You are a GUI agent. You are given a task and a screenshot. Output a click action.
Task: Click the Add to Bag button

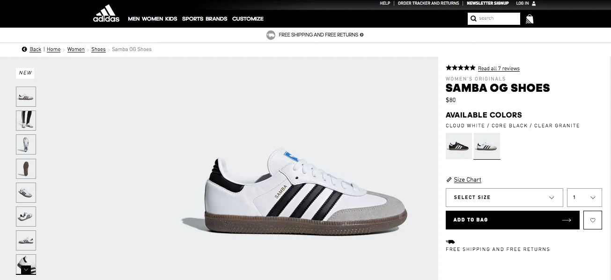point(513,220)
